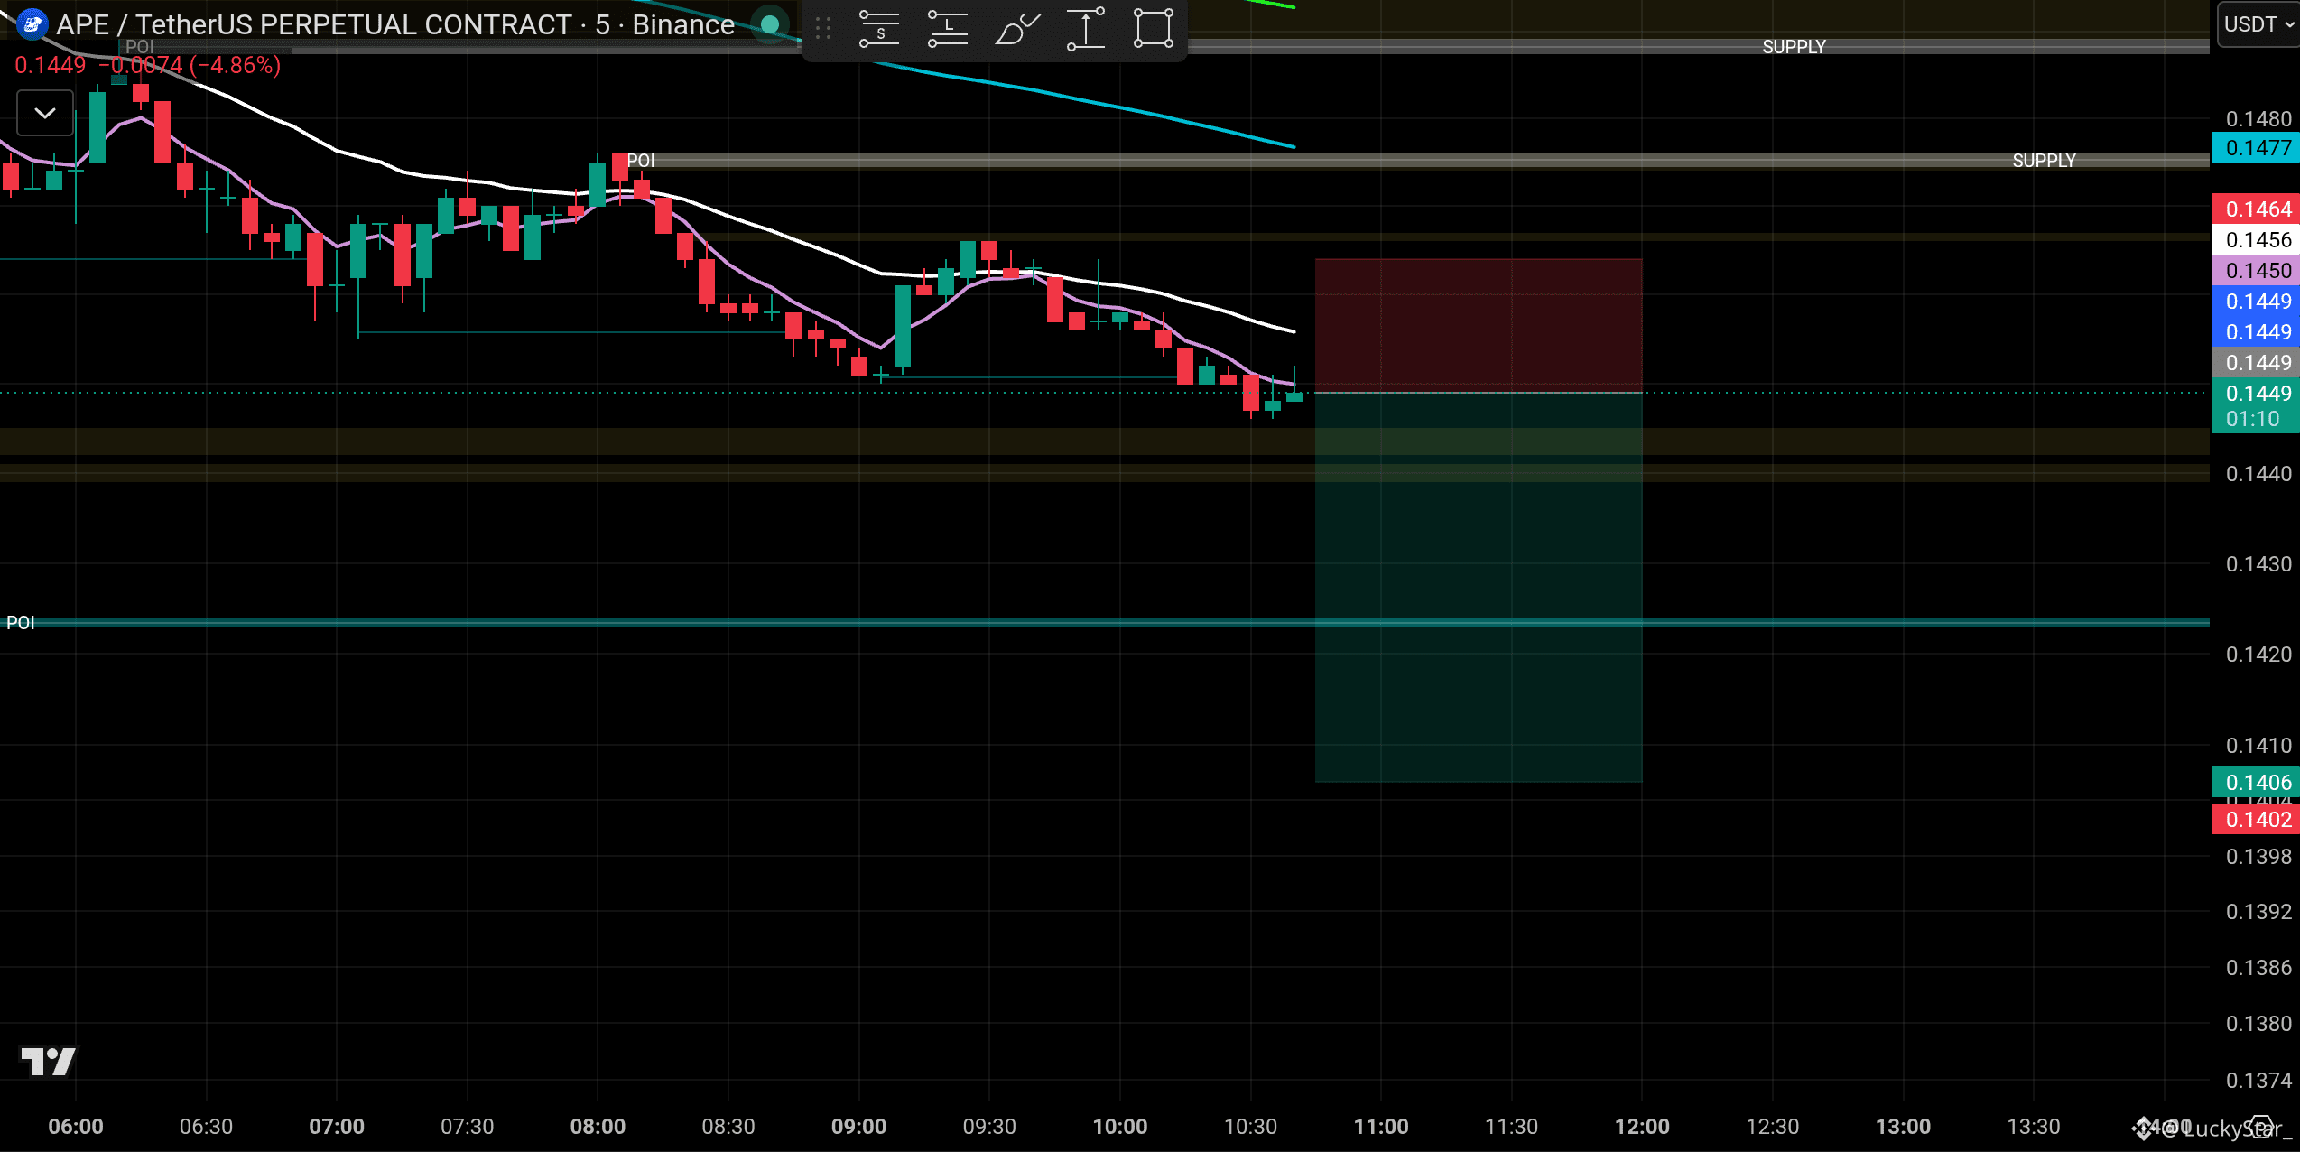Click the 06:00 time axis label

(x=76, y=1127)
